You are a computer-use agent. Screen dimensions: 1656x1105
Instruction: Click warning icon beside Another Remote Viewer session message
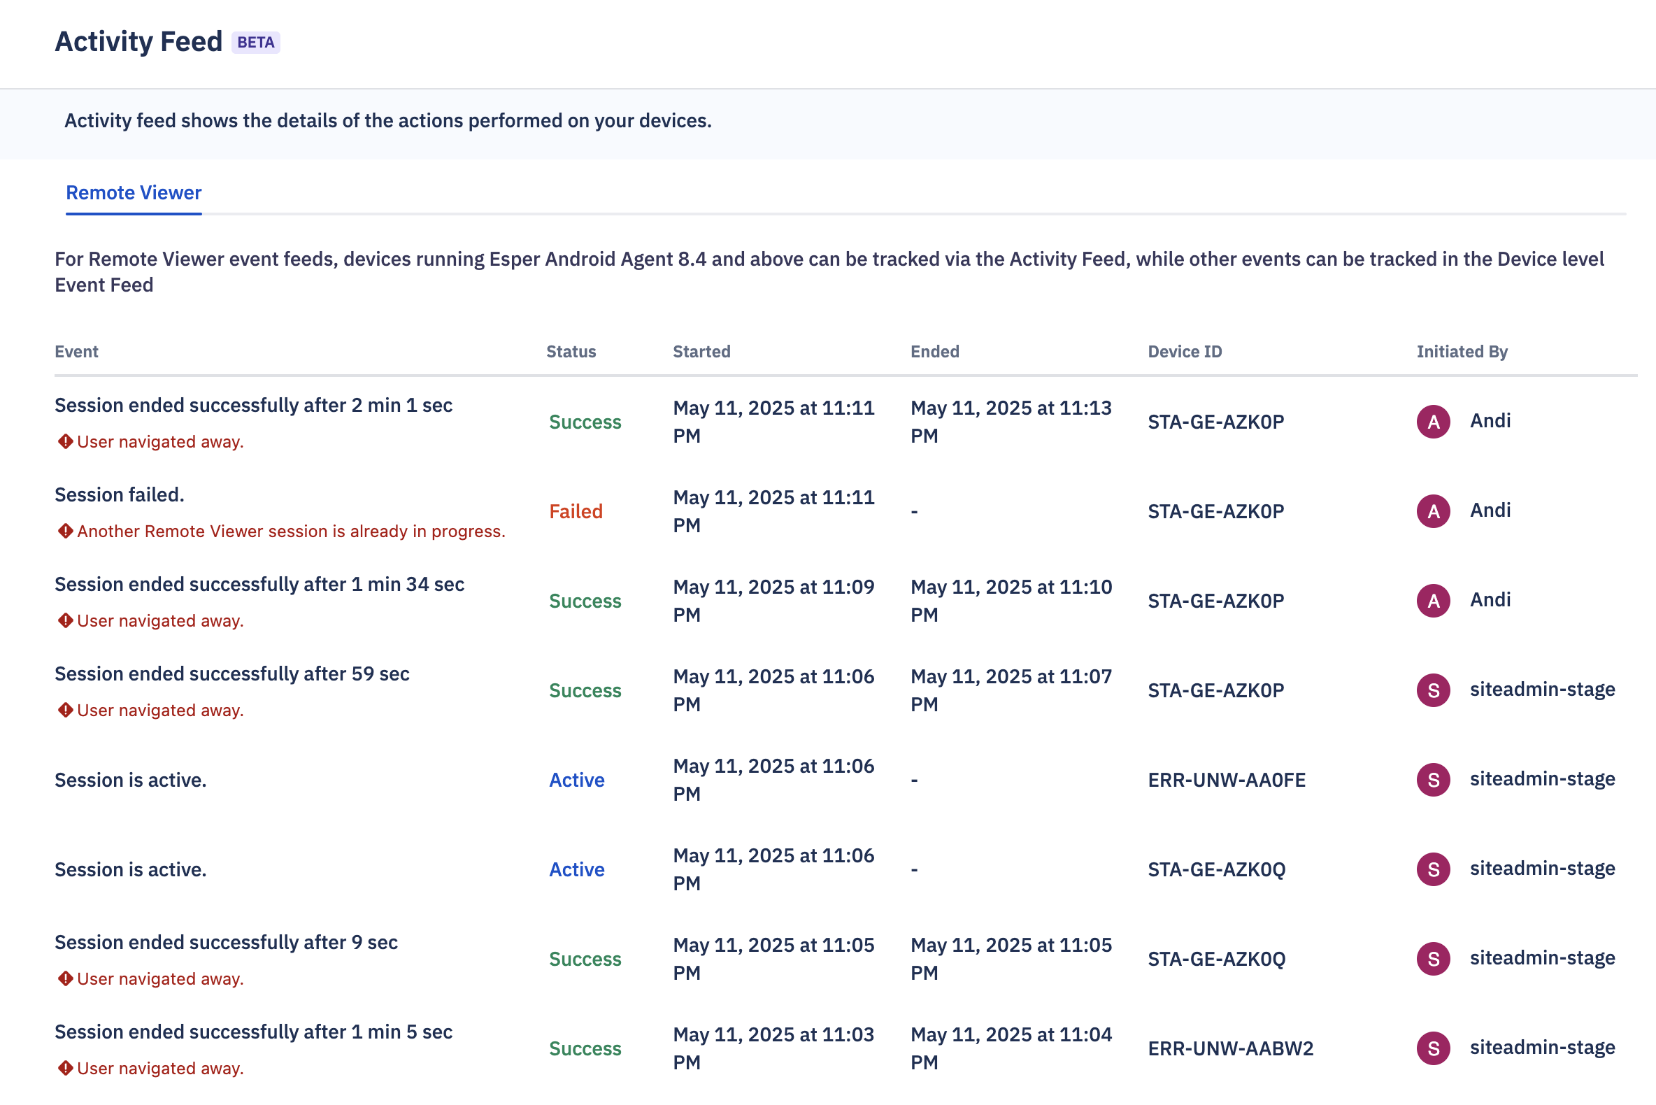tap(66, 531)
